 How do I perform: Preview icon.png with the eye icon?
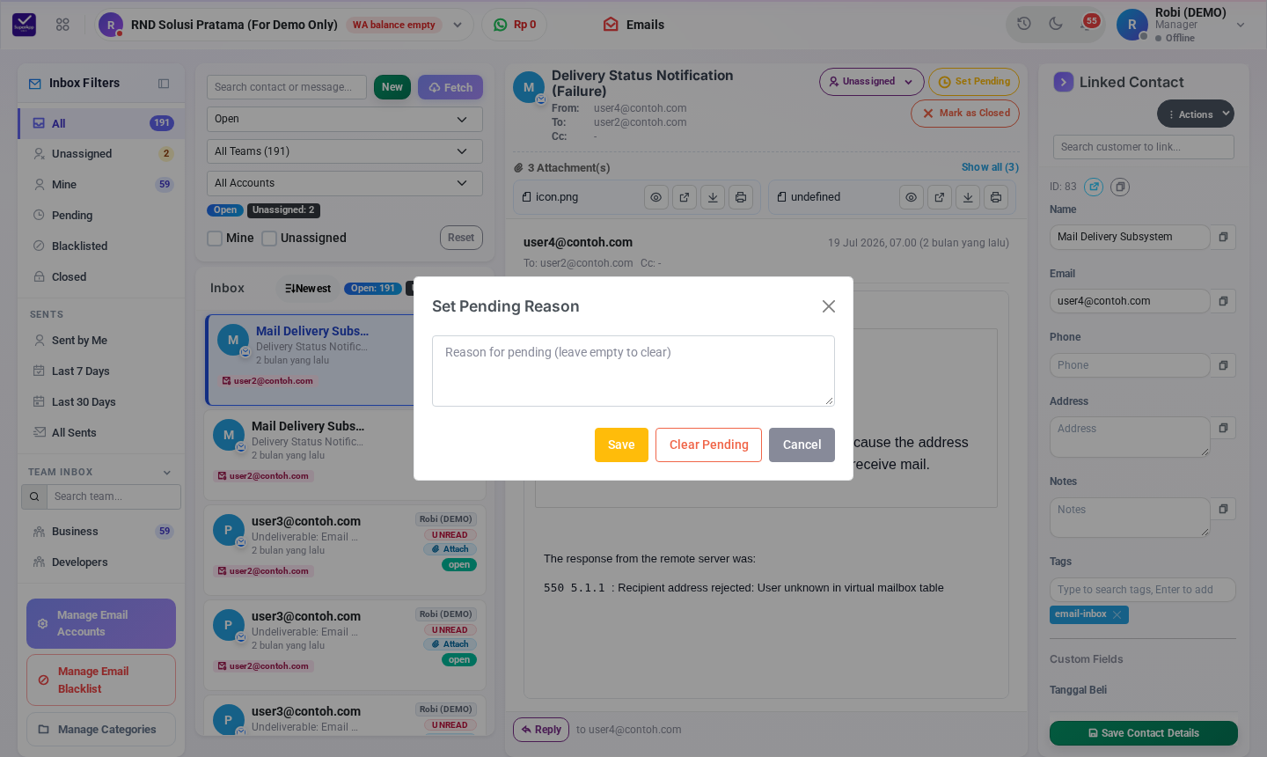[656, 197]
